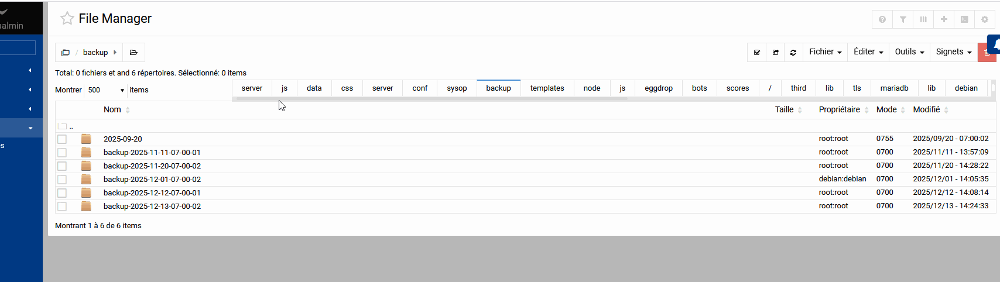Switch to the mariadb tab
The width and height of the screenshot is (1000, 282).
[894, 88]
